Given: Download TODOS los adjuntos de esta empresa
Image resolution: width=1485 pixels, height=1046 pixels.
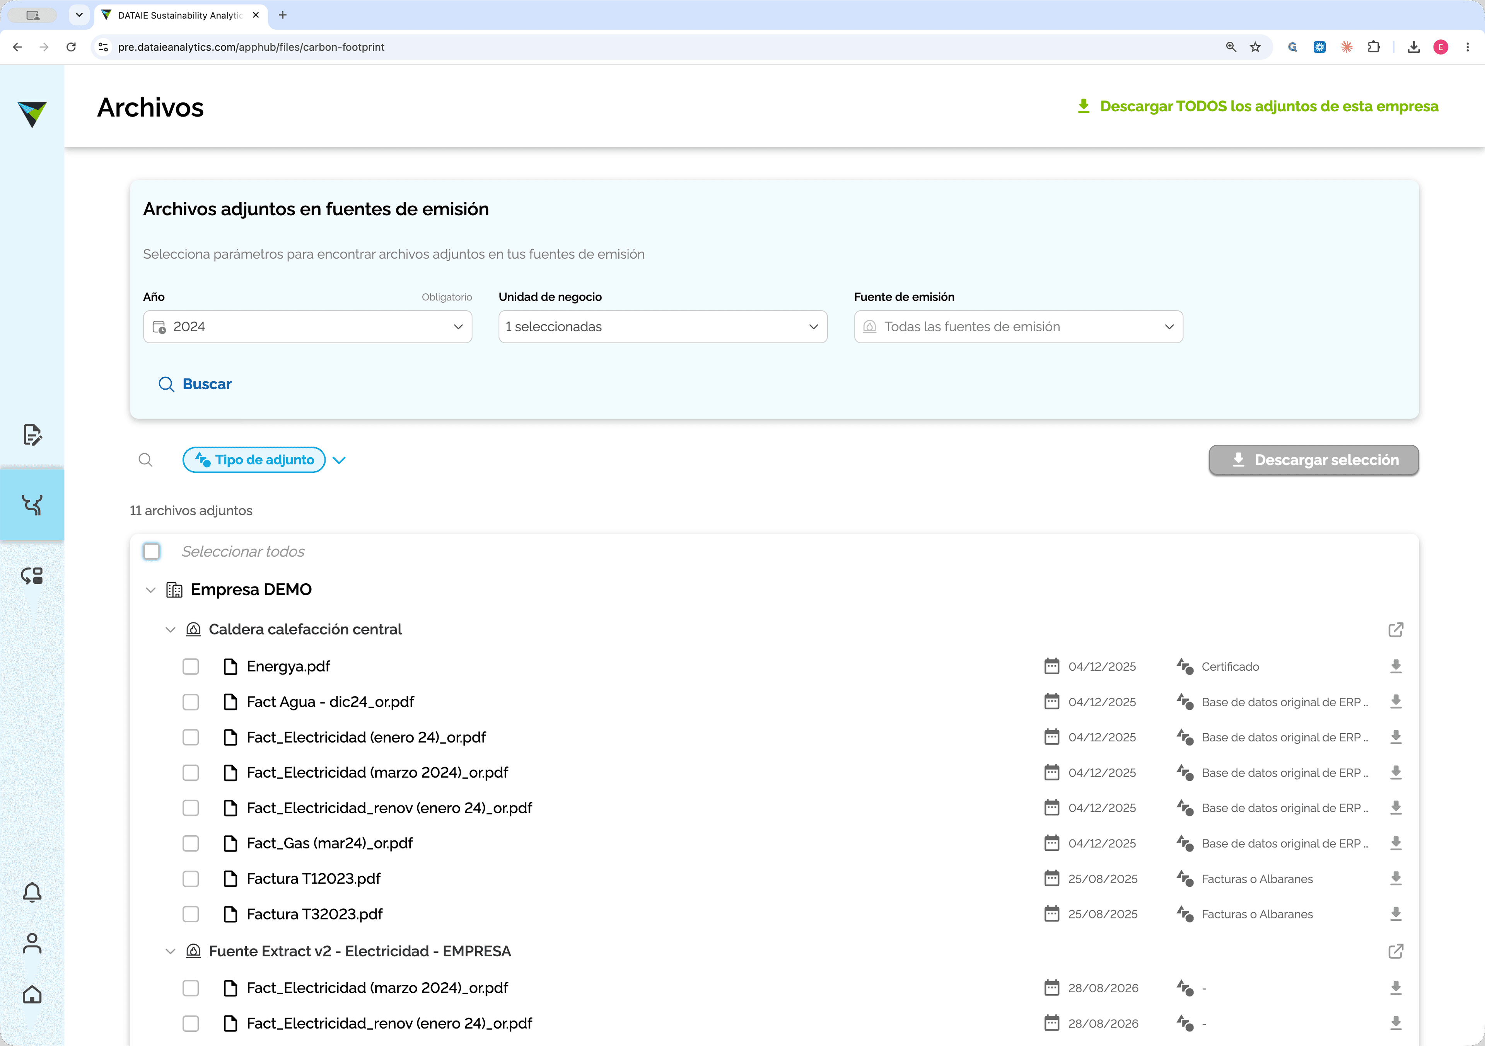Looking at the screenshot, I should click(x=1257, y=106).
